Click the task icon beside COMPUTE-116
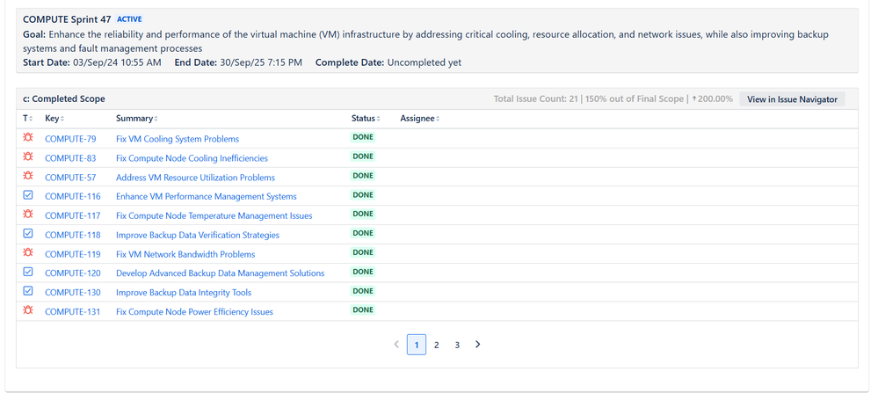Screen dimensions: 878x393 click(x=28, y=195)
